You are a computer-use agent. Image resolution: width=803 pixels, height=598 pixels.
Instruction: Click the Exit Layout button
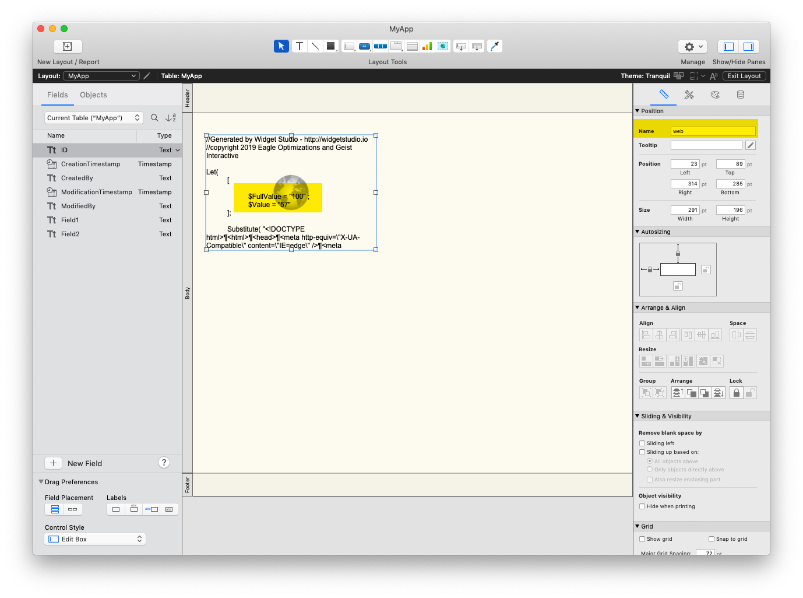click(x=744, y=76)
